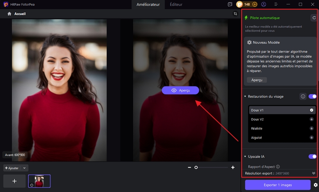Open export settings gear icon

pyautogui.click(x=315, y=185)
